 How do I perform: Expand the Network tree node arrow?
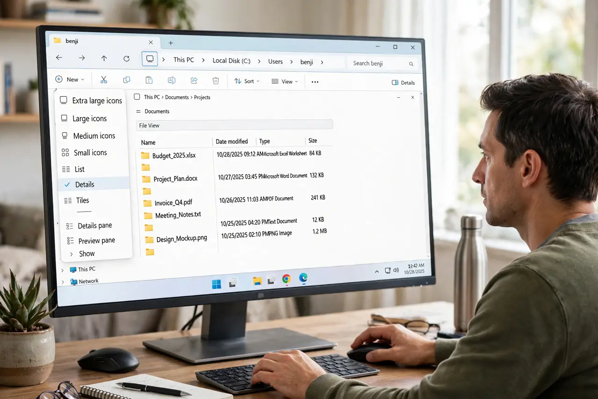tap(63, 281)
